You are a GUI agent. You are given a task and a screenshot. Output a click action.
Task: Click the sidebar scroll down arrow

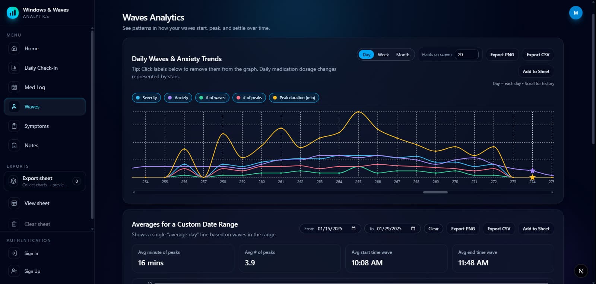(x=92, y=229)
